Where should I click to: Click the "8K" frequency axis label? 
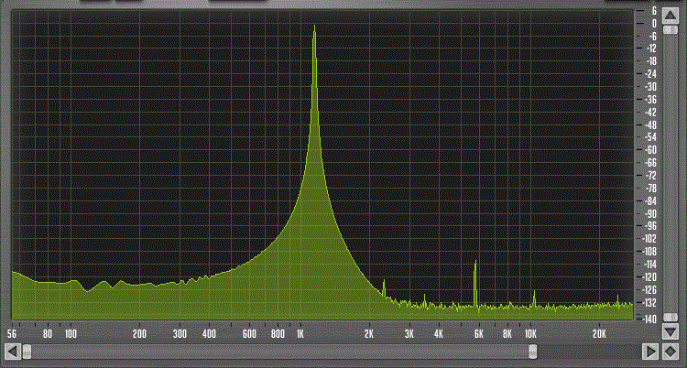coord(507,334)
